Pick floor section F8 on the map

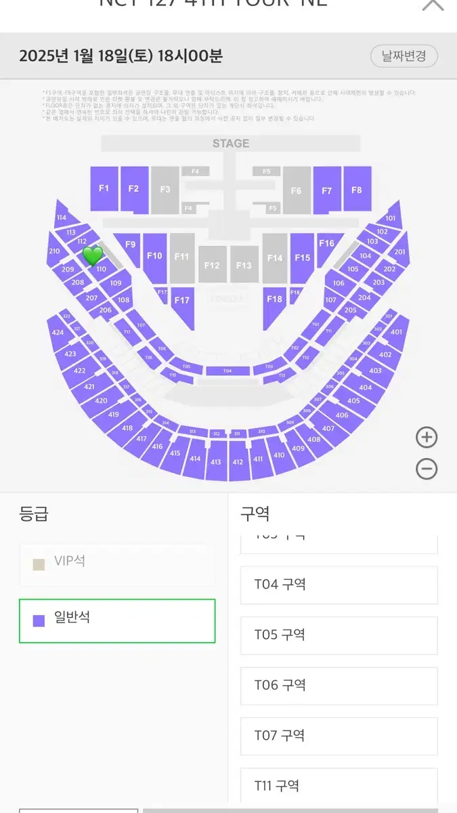[357, 189]
